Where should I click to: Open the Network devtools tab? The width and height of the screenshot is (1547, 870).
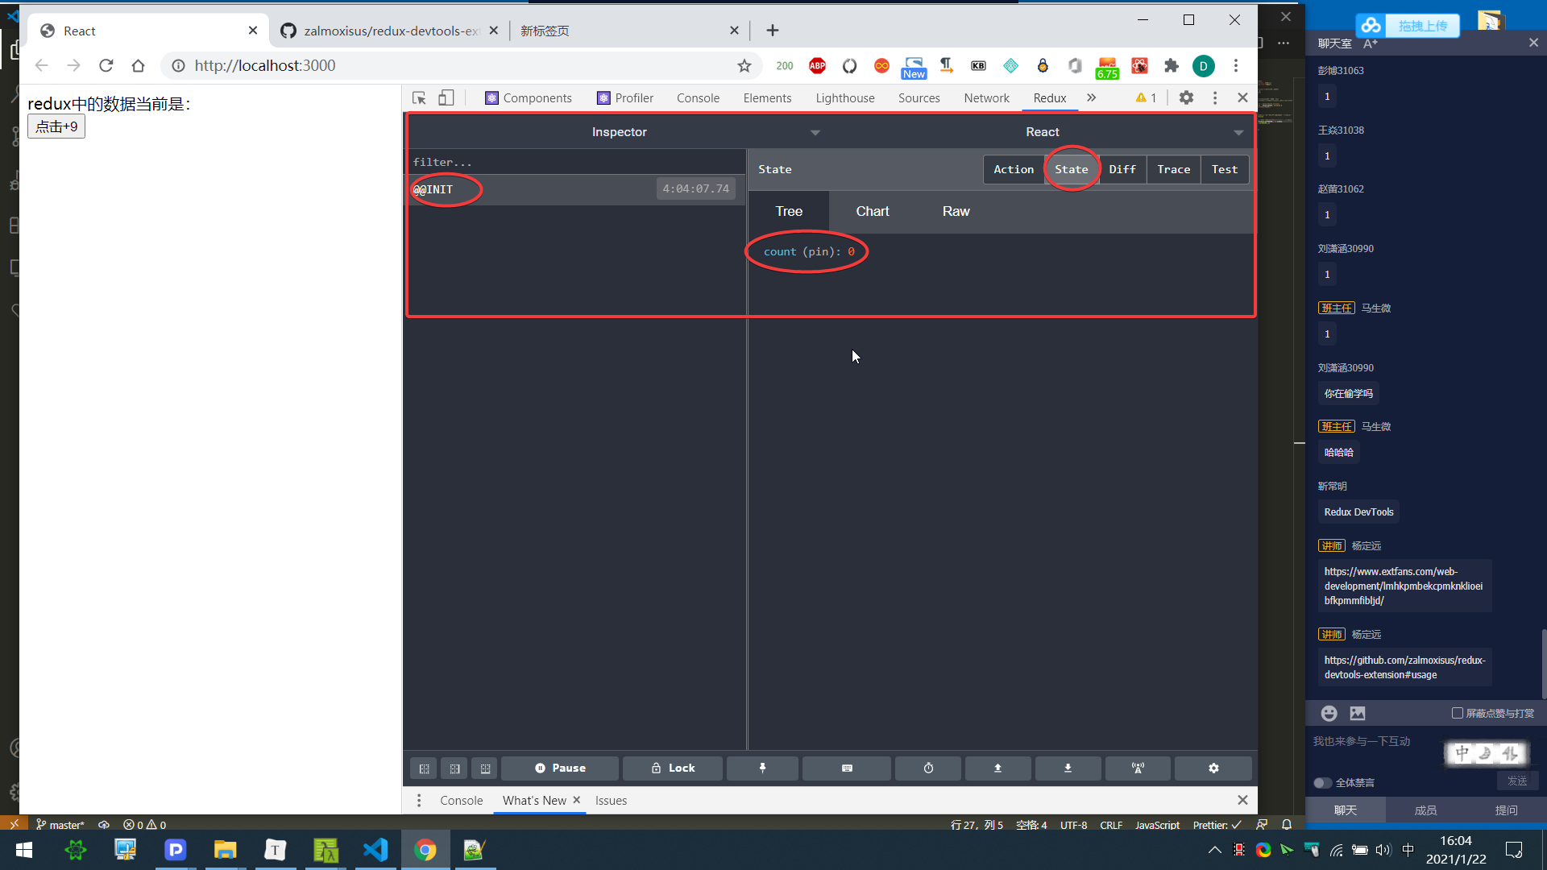986,97
